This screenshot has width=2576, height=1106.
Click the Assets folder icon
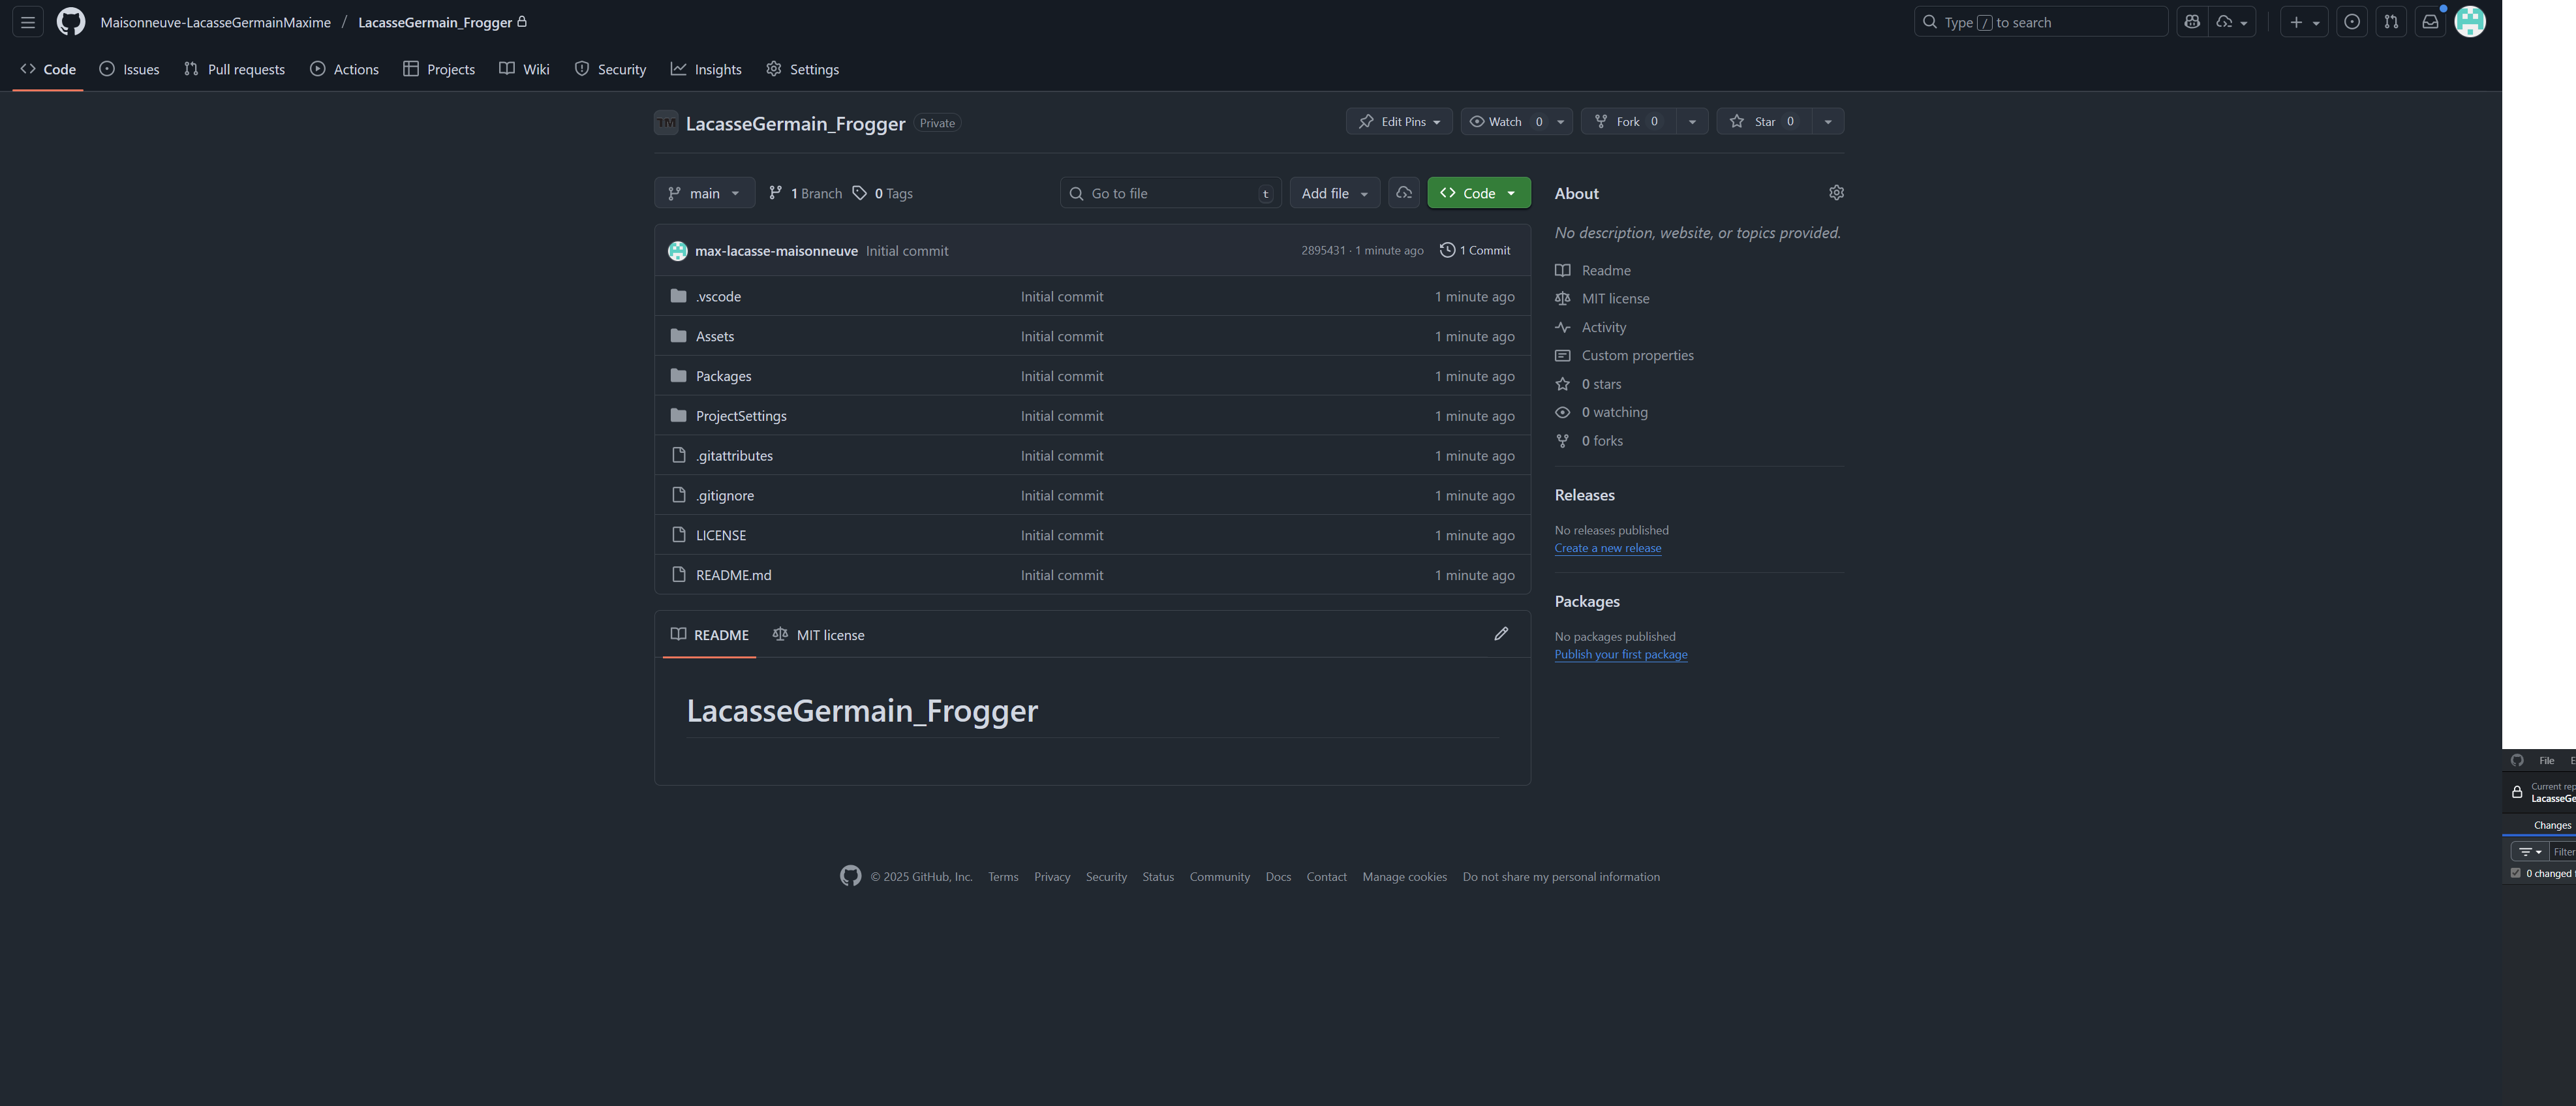pyautogui.click(x=679, y=336)
